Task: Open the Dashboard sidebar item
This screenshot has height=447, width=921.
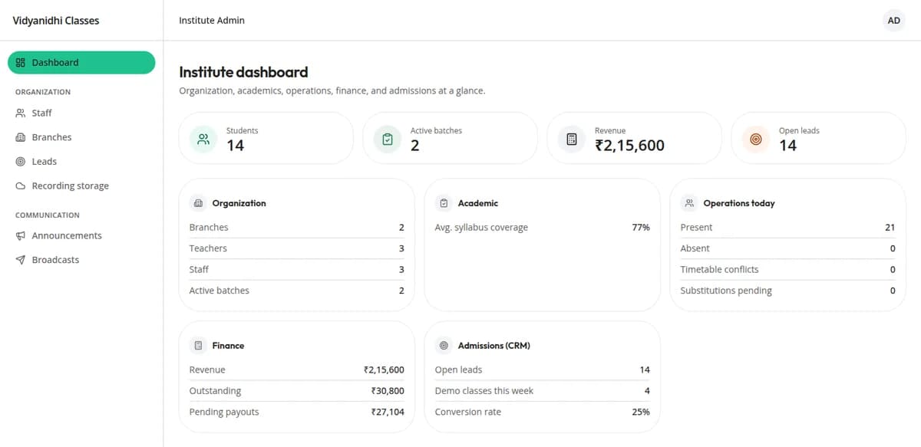Action: tap(81, 63)
